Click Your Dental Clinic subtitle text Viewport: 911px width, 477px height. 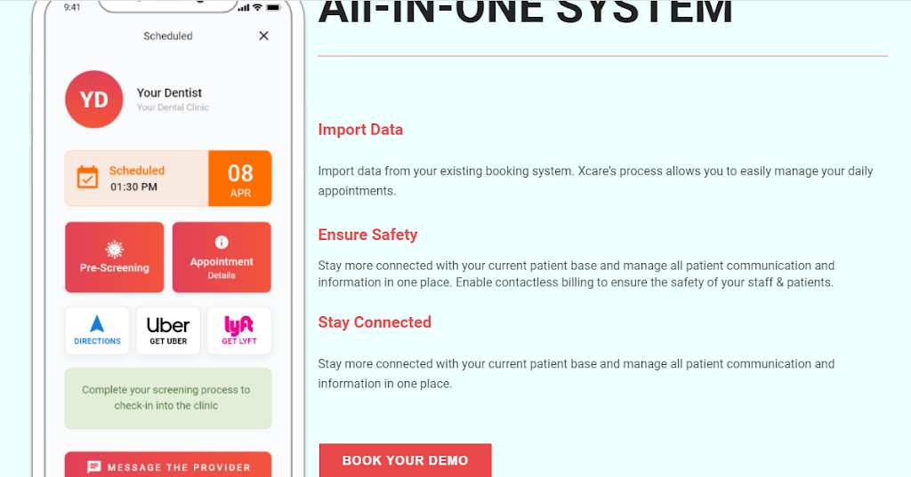[x=173, y=107]
